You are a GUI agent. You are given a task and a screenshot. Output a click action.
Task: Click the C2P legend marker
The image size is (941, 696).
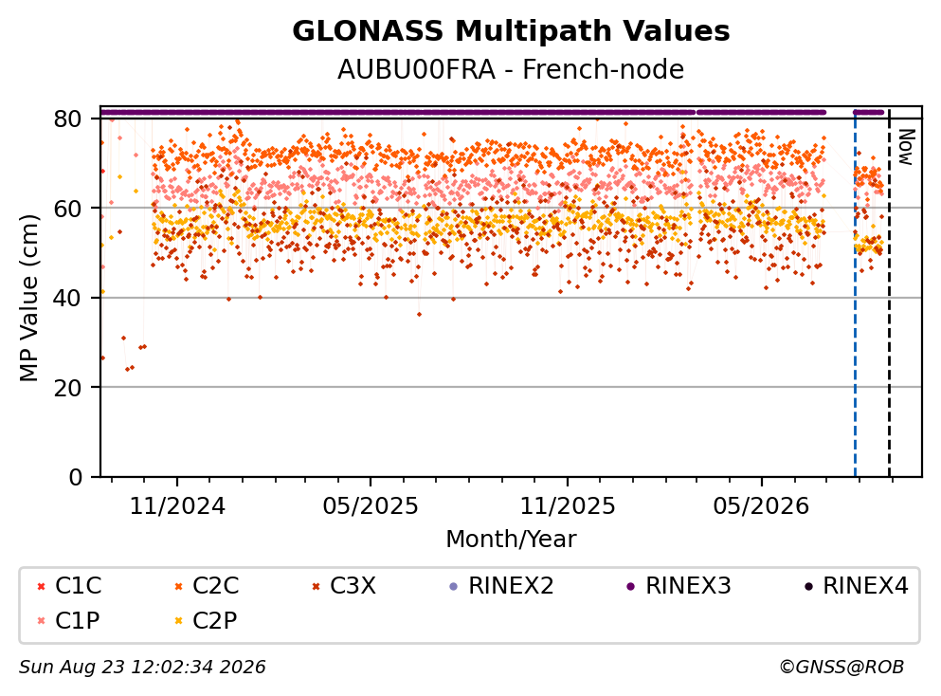click(x=178, y=621)
